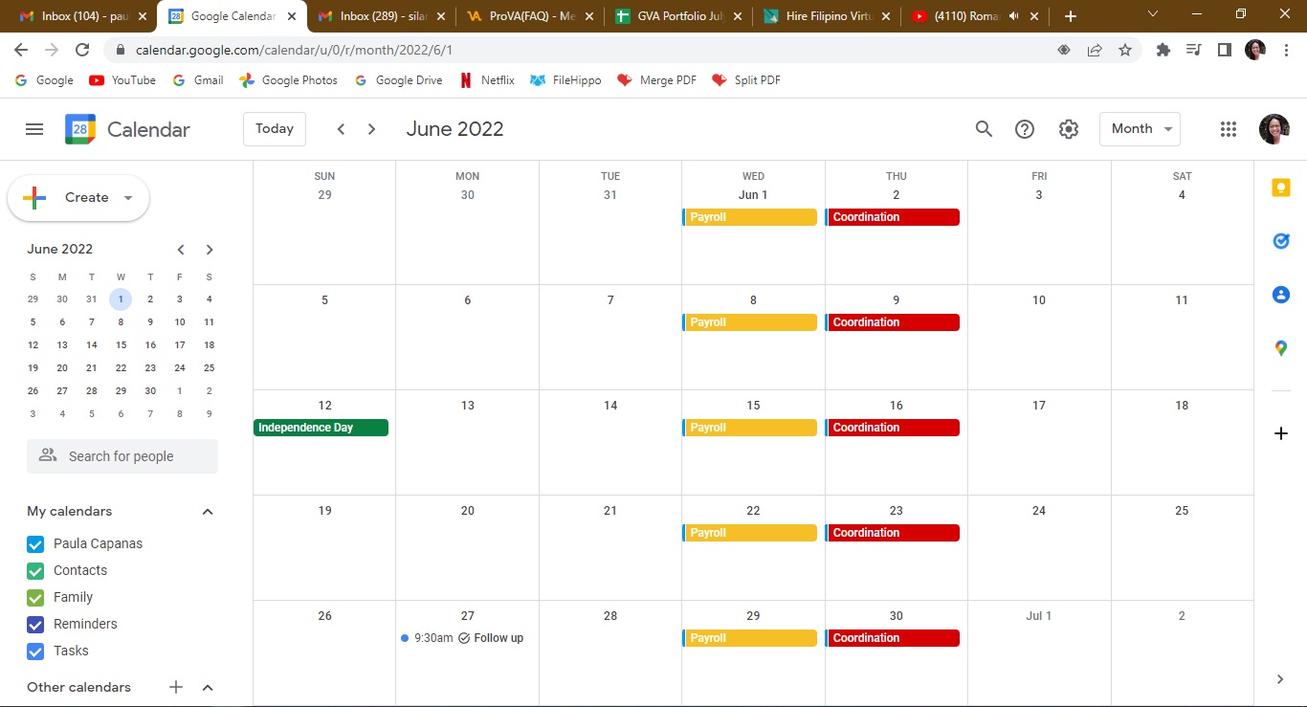Toggle the Paula Capanas calendar

[35, 544]
